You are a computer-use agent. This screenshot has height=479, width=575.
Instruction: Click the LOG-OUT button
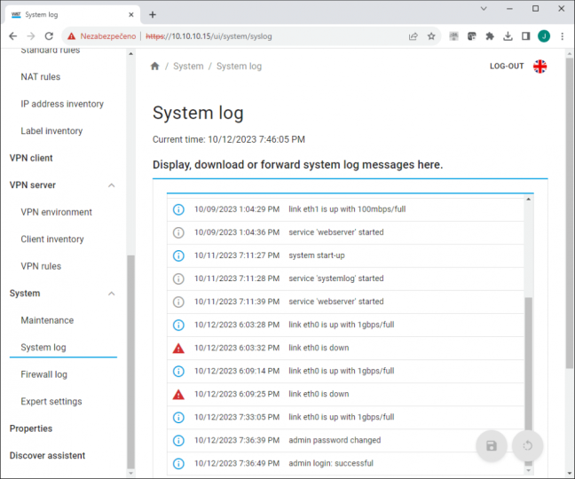tap(507, 67)
